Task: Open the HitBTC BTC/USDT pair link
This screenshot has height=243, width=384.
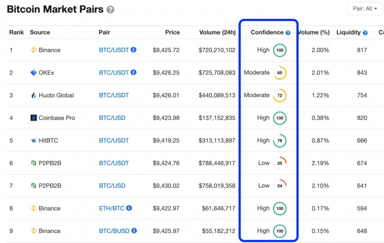Action: [x=113, y=140]
